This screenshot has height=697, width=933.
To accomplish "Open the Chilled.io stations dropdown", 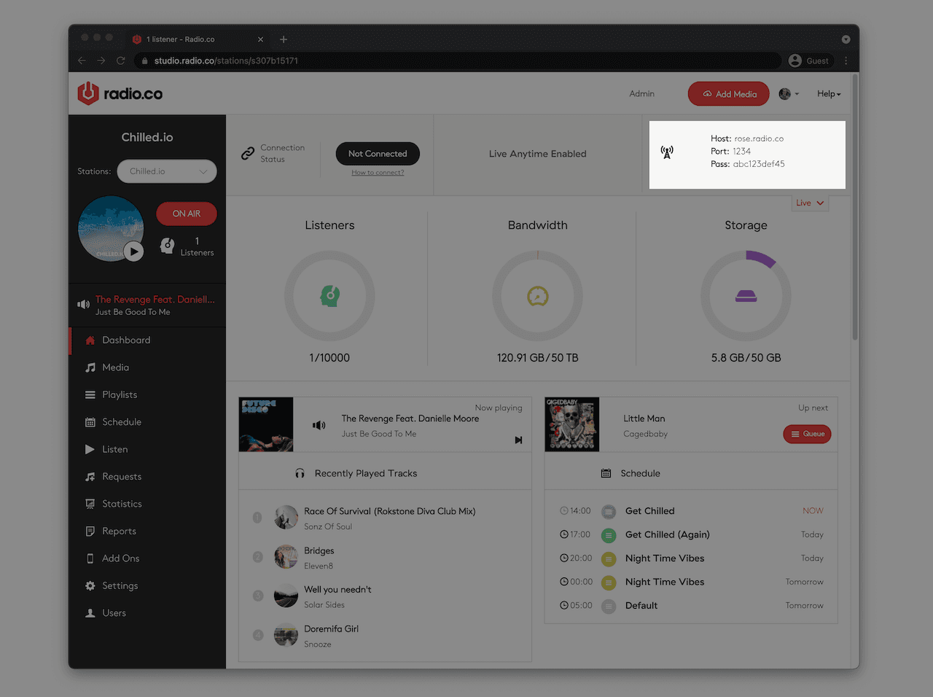I will [166, 171].
